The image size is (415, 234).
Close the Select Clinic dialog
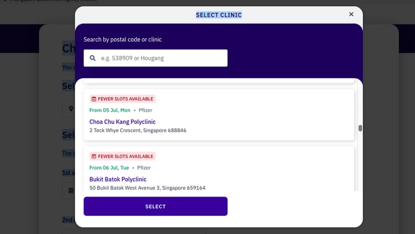351,14
